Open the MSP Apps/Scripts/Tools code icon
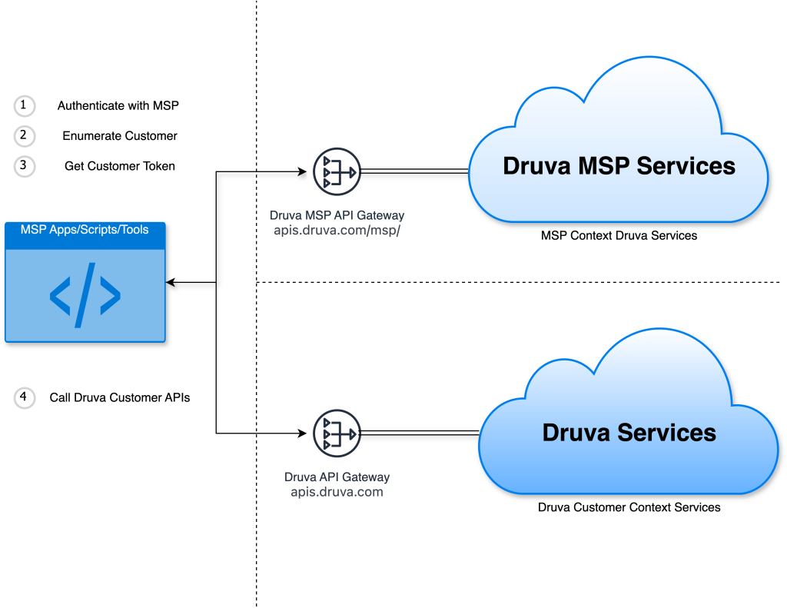The height and width of the screenshot is (608, 787). coord(85,296)
